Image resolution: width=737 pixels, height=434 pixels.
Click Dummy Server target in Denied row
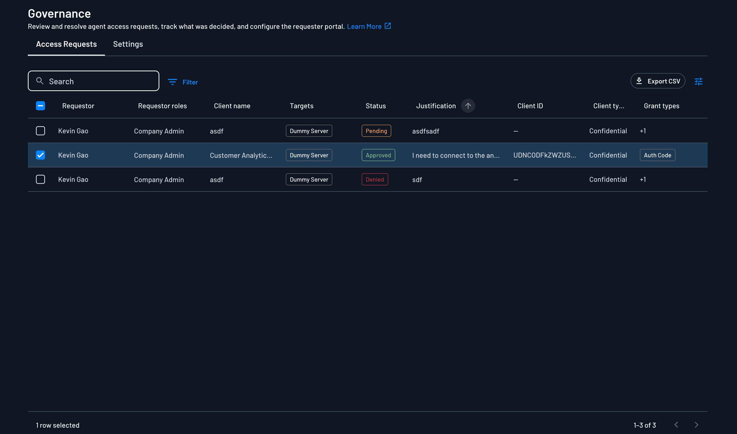[309, 179]
